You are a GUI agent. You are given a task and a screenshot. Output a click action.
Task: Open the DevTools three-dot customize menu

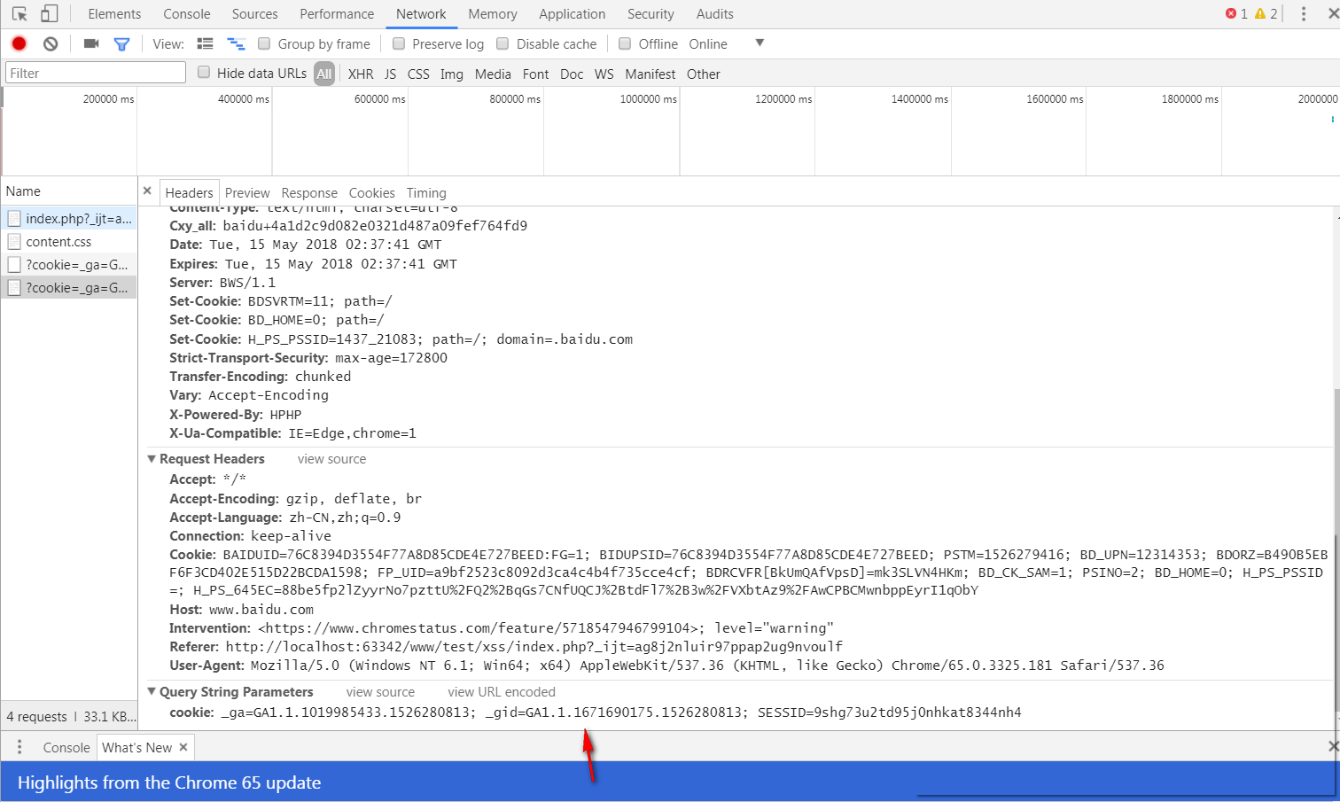1303,14
